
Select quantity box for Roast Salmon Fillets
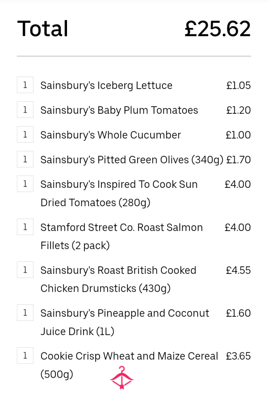click(25, 227)
